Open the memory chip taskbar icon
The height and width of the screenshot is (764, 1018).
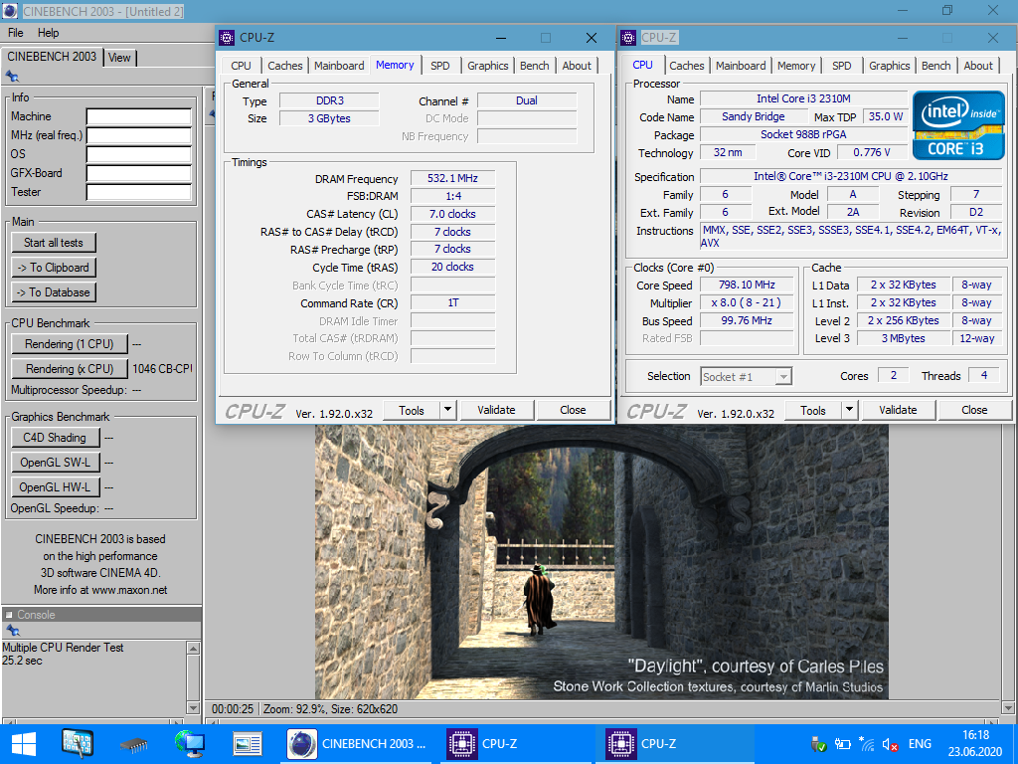tap(134, 744)
